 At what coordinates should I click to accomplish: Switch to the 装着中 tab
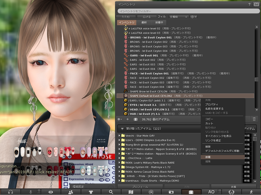pyautogui.click(x=159, y=22)
